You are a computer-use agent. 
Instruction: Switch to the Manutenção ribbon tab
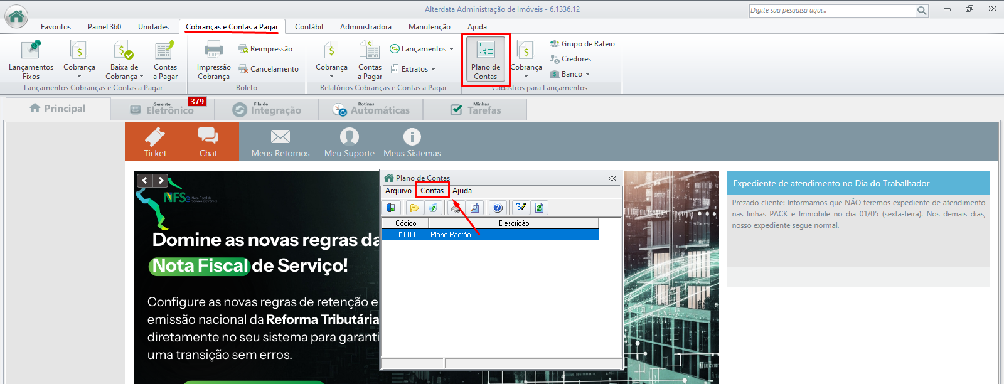pyautogui.click(x=429, y=27)
